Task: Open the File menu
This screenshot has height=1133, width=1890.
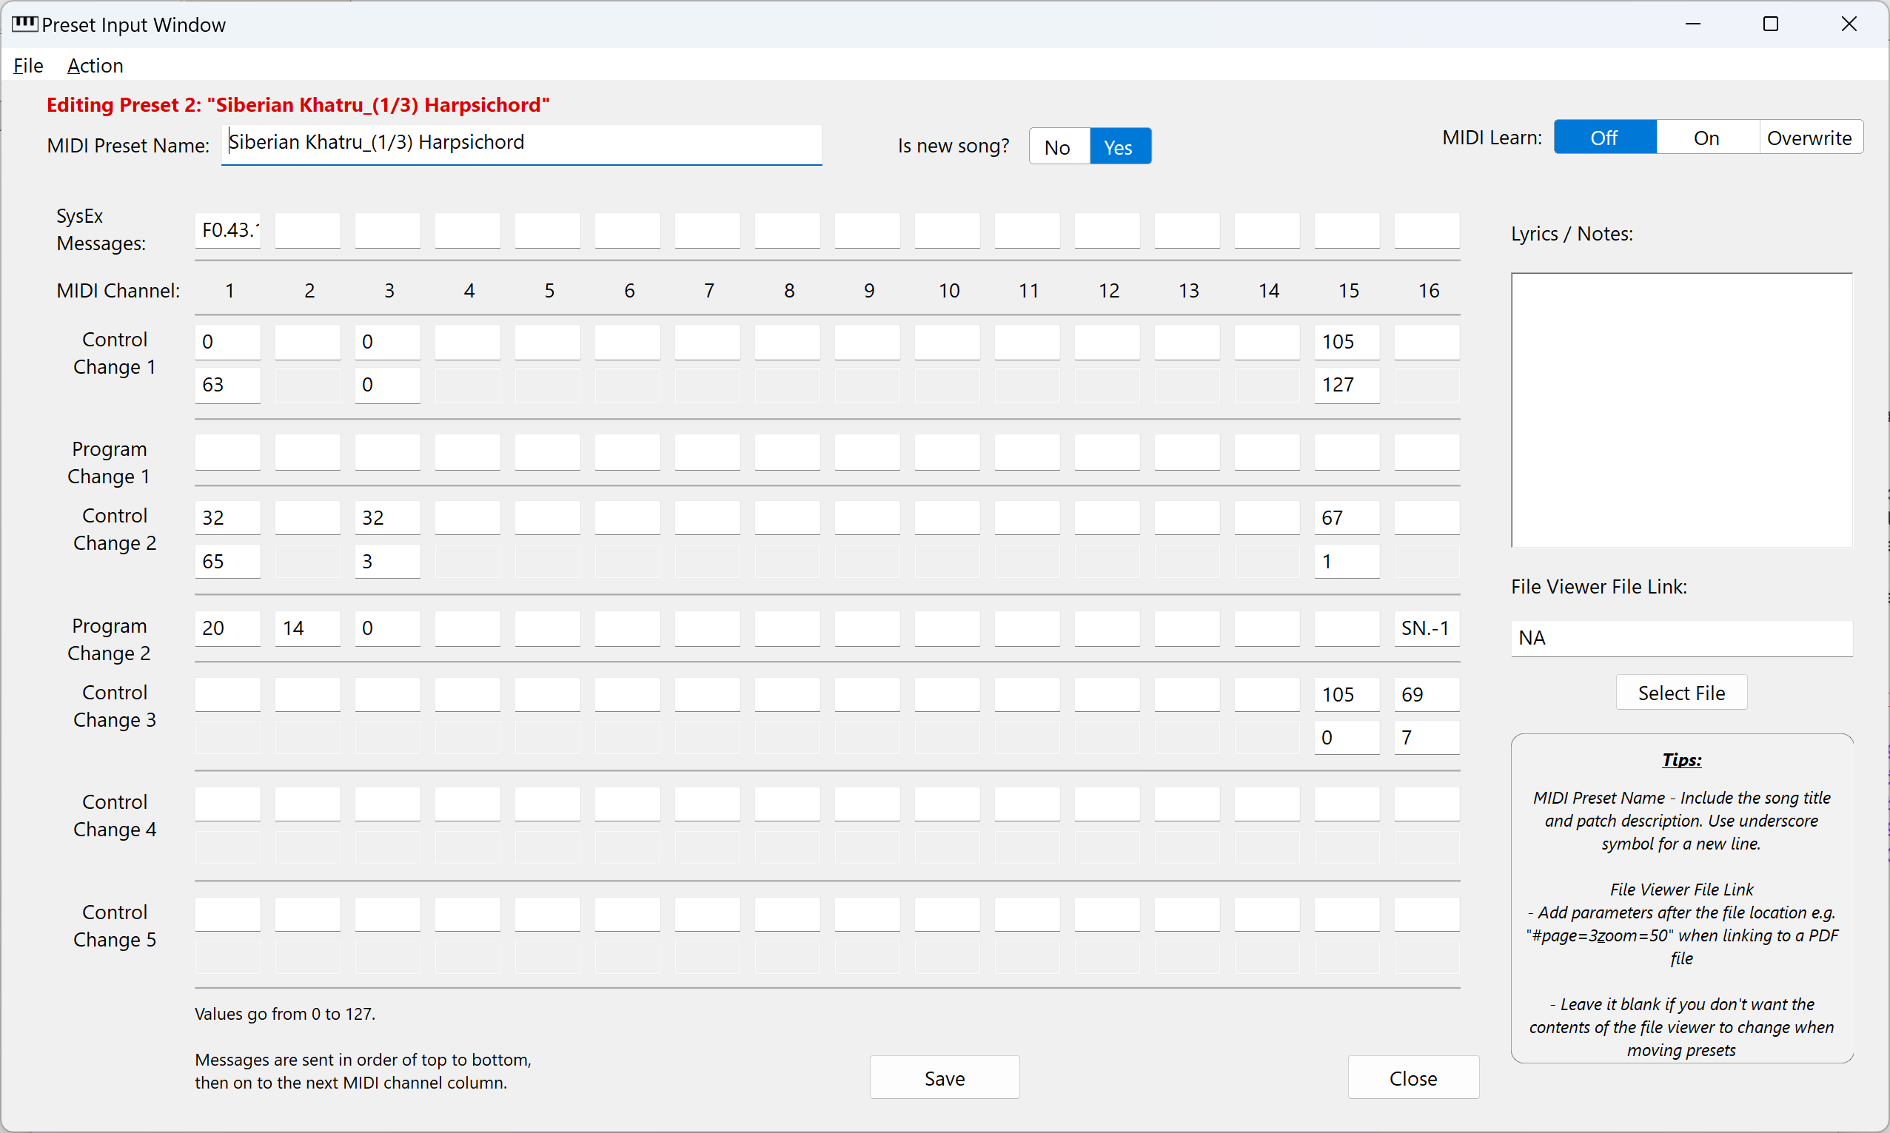Action: click(28, 66)
